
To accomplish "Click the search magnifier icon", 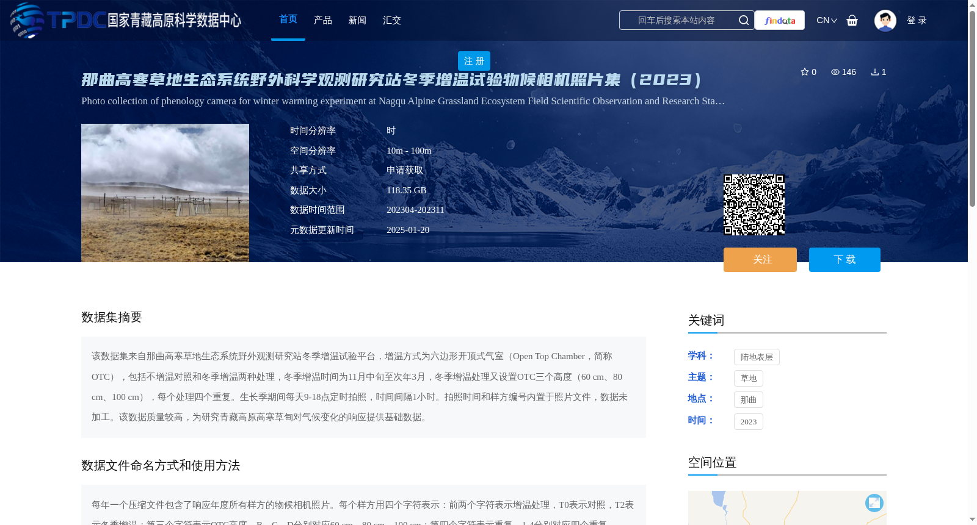I will (x=743, y=20).
